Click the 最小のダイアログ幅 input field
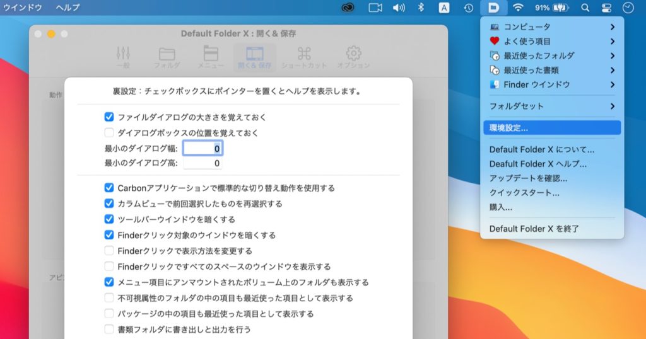Viewport: 646px width, 339px height. [203, 149]
